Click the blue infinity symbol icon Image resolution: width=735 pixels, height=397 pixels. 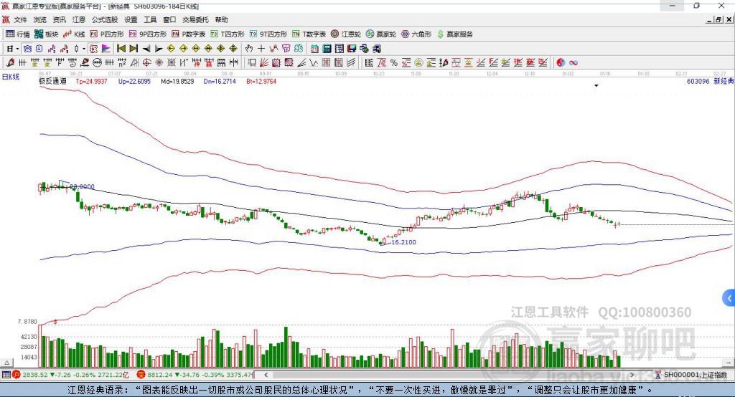coord(574,62)
